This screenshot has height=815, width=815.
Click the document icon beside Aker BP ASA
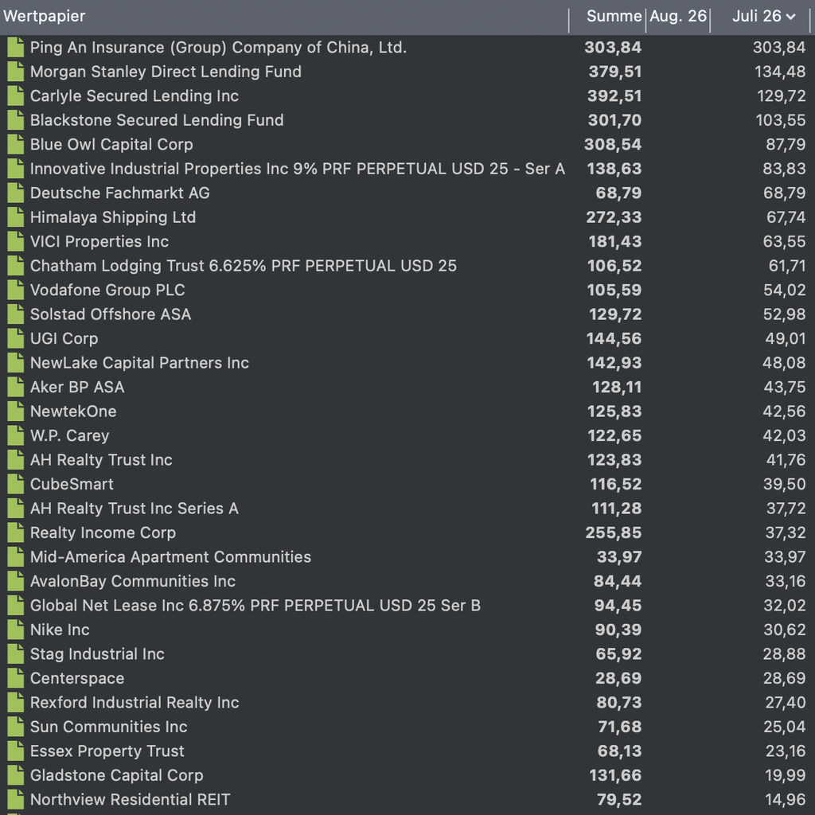click(x=16, y=388)
